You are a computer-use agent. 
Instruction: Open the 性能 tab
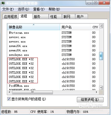[55, 17]
